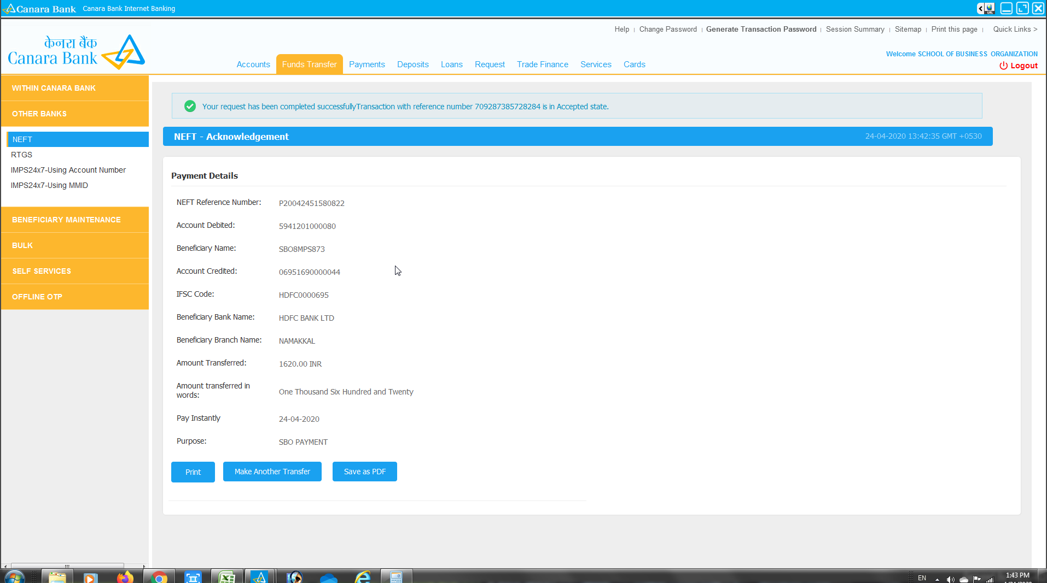Click amount transferred value 1620.00 INR
The image size is (1047, 583).
300,364
